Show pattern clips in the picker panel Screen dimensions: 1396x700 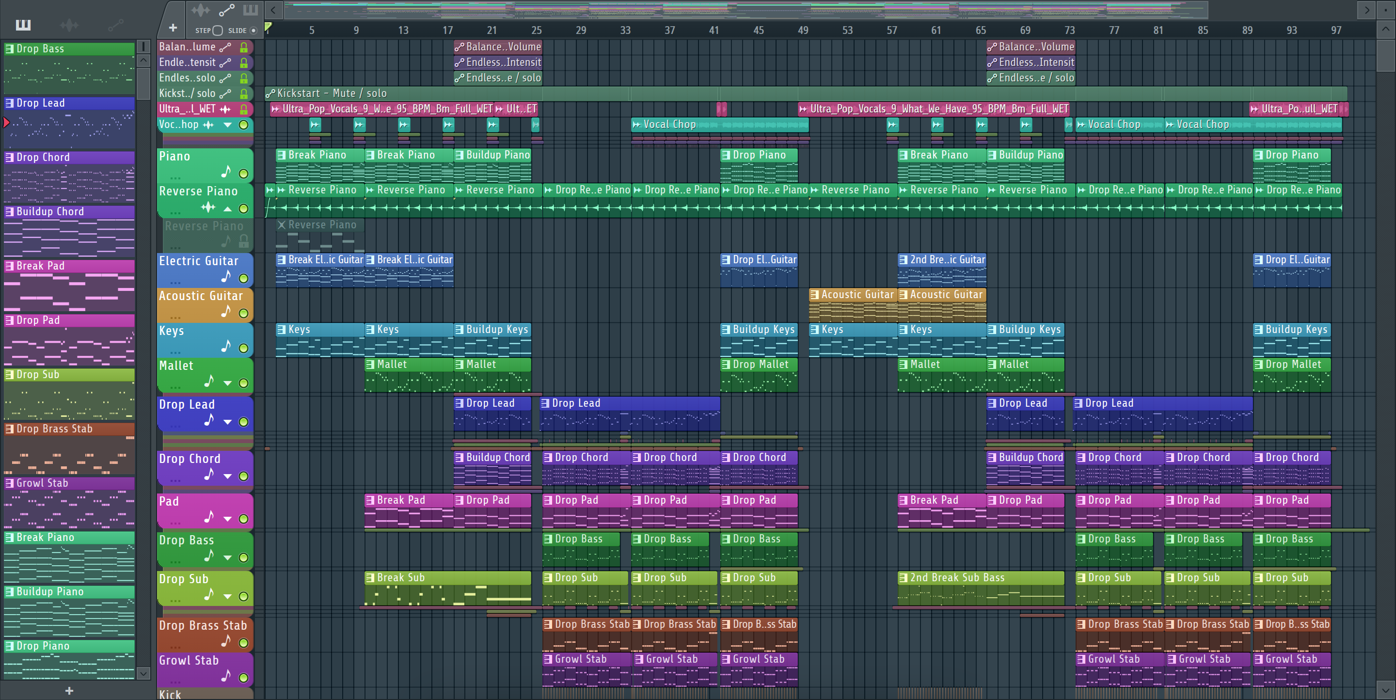pos(23,25)
